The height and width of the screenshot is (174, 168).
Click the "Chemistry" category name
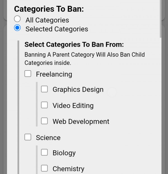coord(68,169)
